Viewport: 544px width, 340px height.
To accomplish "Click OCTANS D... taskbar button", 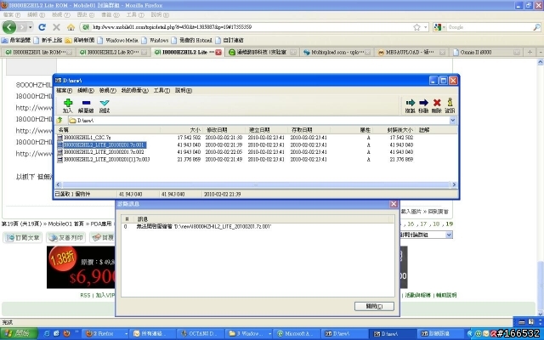I will tap(201, 334).
